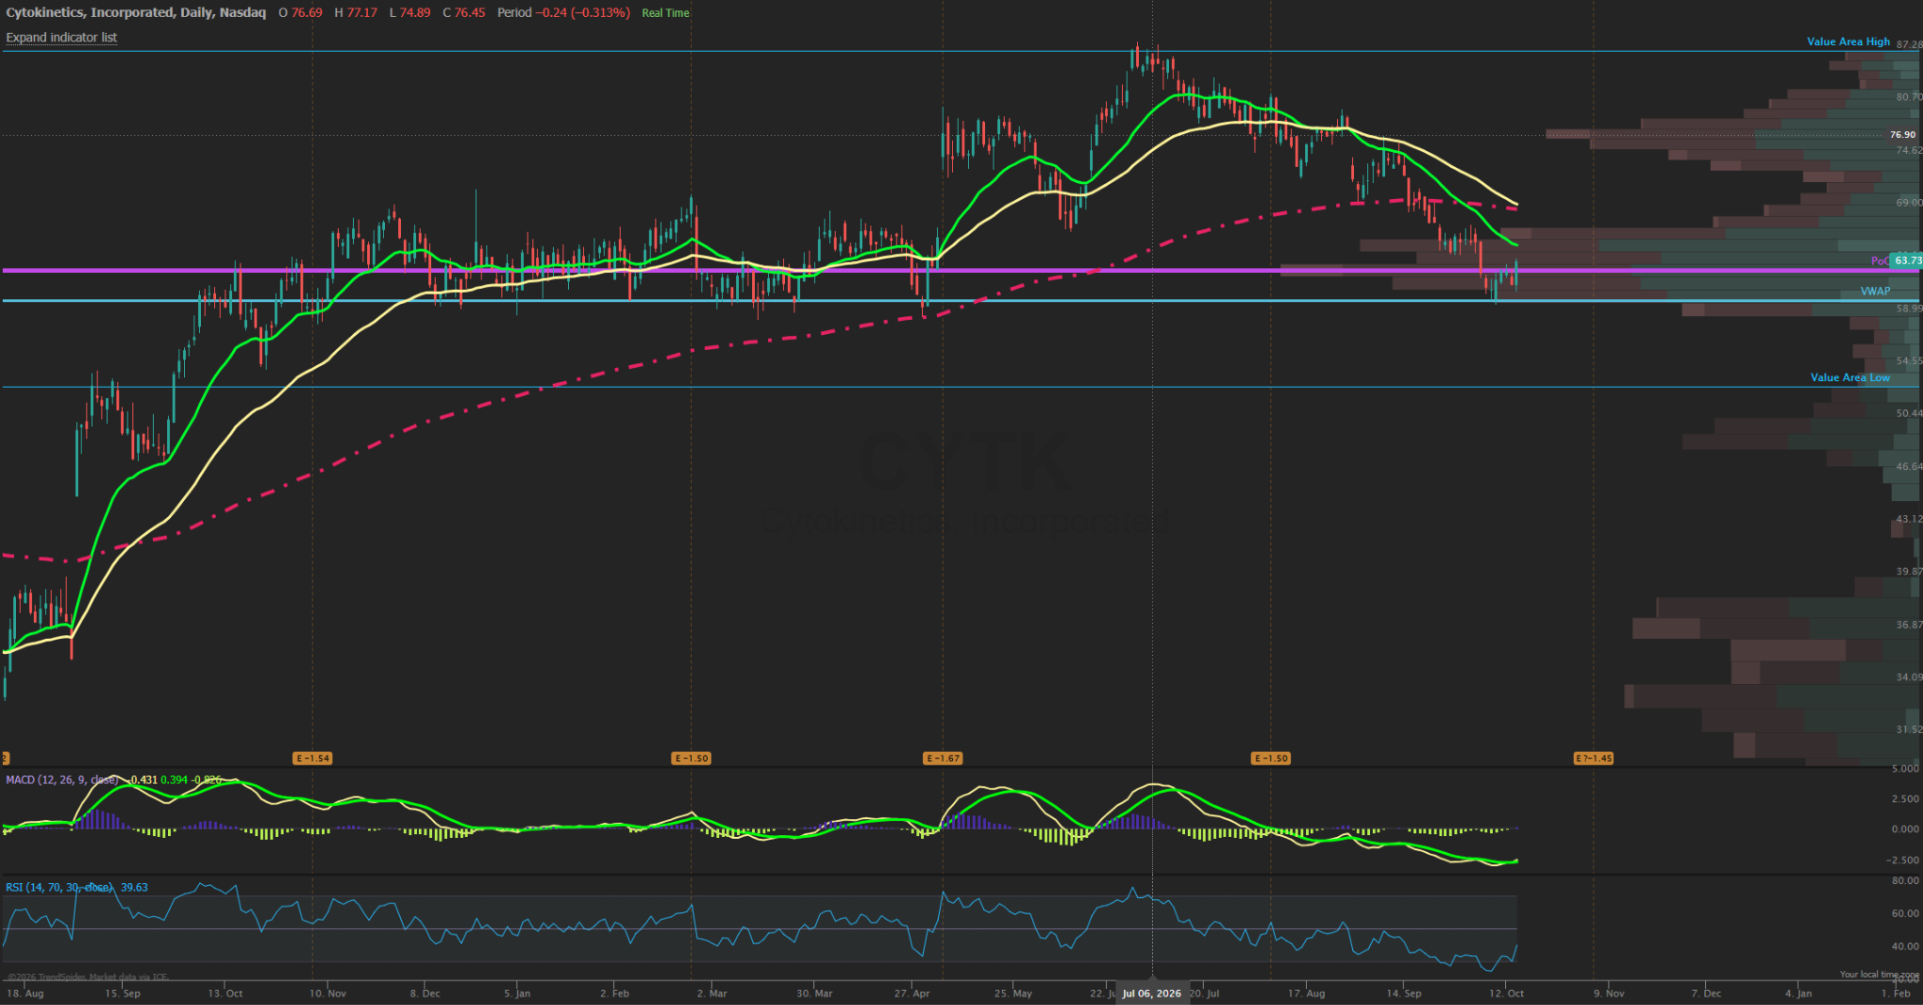
Task: Click the Jul 06, 2026 date label
Action: [1152, 993]
